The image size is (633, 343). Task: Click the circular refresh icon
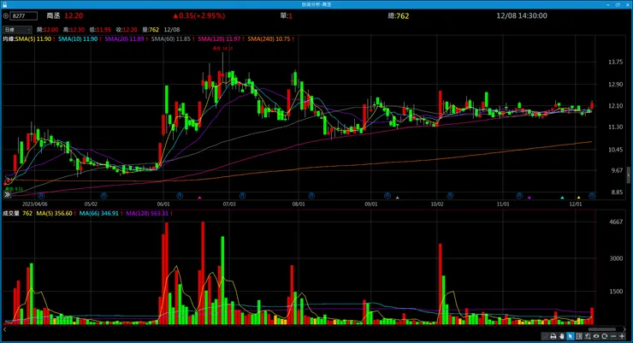[604, 336]
